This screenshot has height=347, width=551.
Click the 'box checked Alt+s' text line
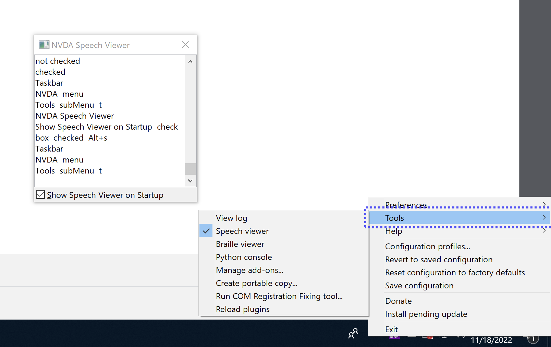(71, 138)
